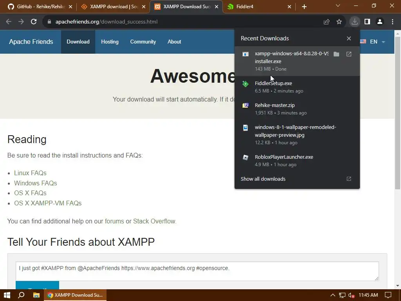Open OS X XAMPP-VM FAQs link
The width and height of the screenshot is (401, 301).
(48, 203)
